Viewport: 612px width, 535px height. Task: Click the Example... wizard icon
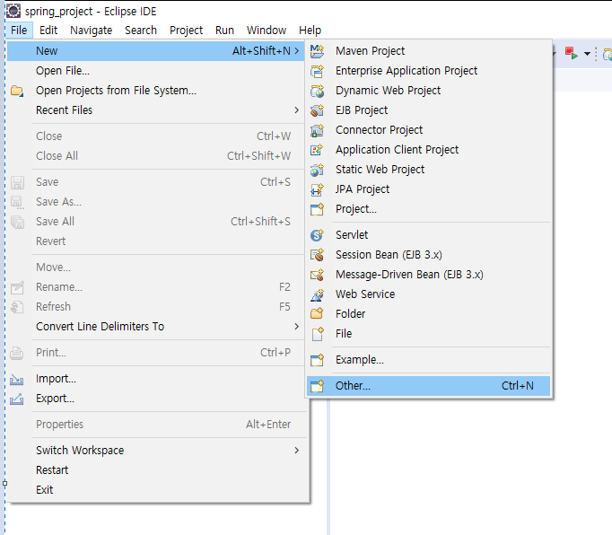click(317, 360)
